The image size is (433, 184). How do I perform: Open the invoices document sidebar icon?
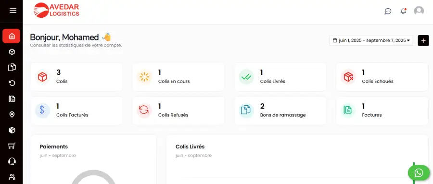[x=12, y=99]
